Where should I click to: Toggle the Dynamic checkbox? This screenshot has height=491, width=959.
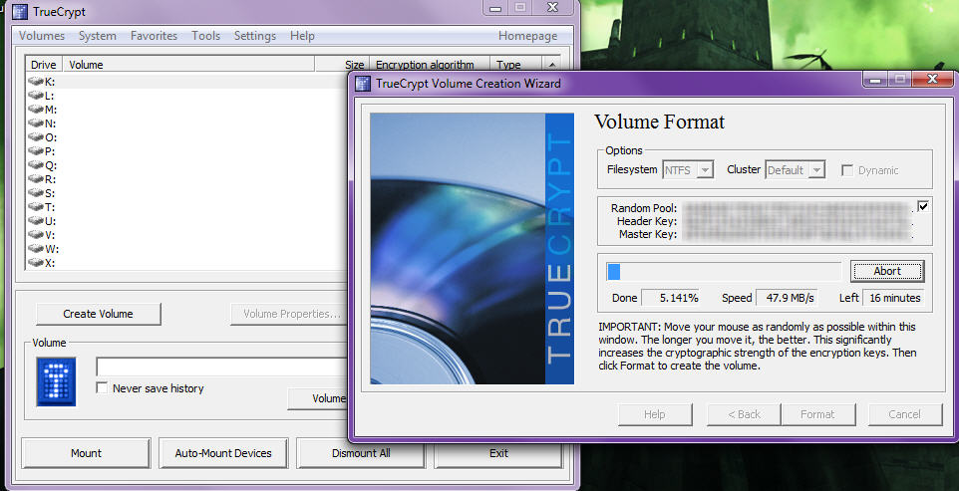(x=847, y=170)
